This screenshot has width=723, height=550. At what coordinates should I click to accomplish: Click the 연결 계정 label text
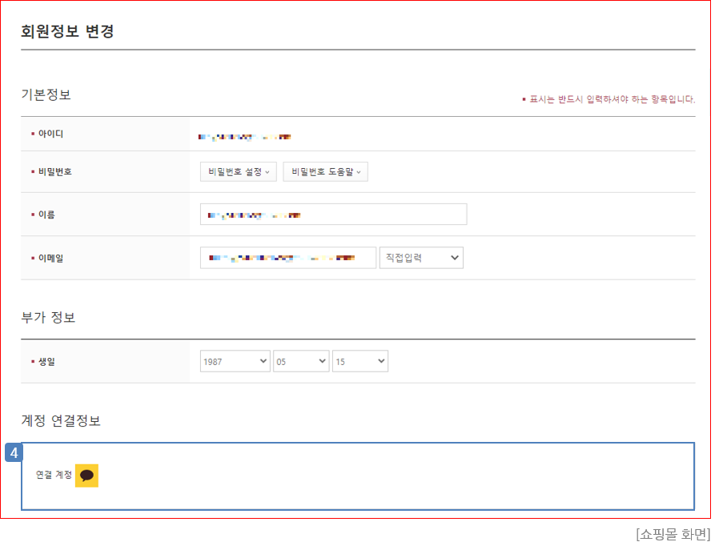pyautogui.click(x=54, y=476)
